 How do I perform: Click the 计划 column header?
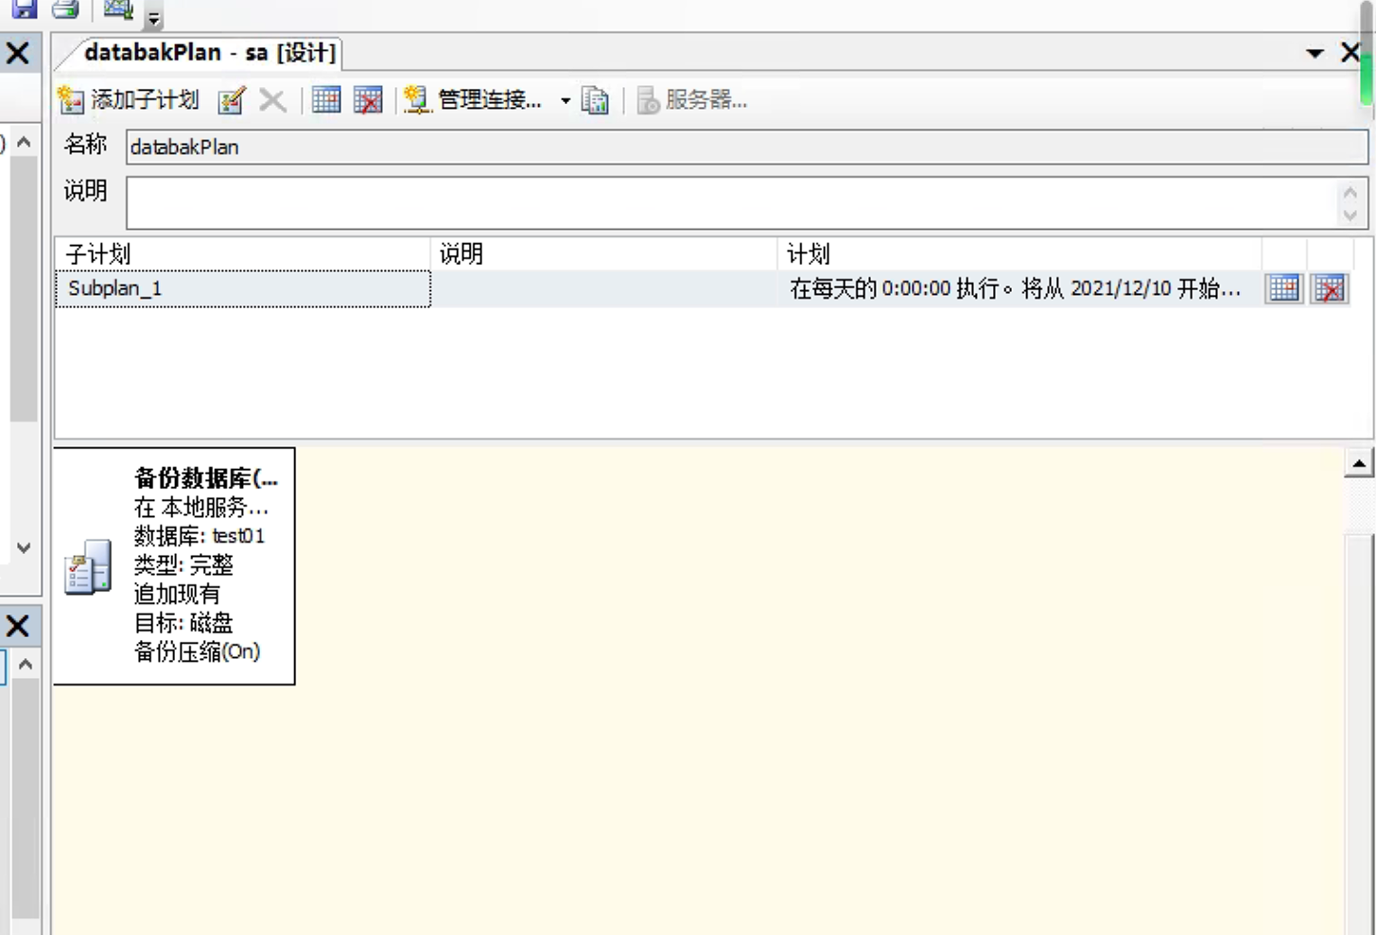(x=1019, y=253)
